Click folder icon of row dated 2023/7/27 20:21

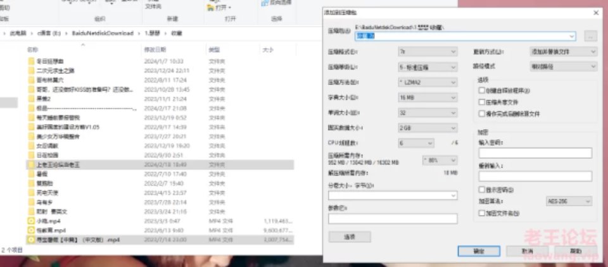click(32, 137)
